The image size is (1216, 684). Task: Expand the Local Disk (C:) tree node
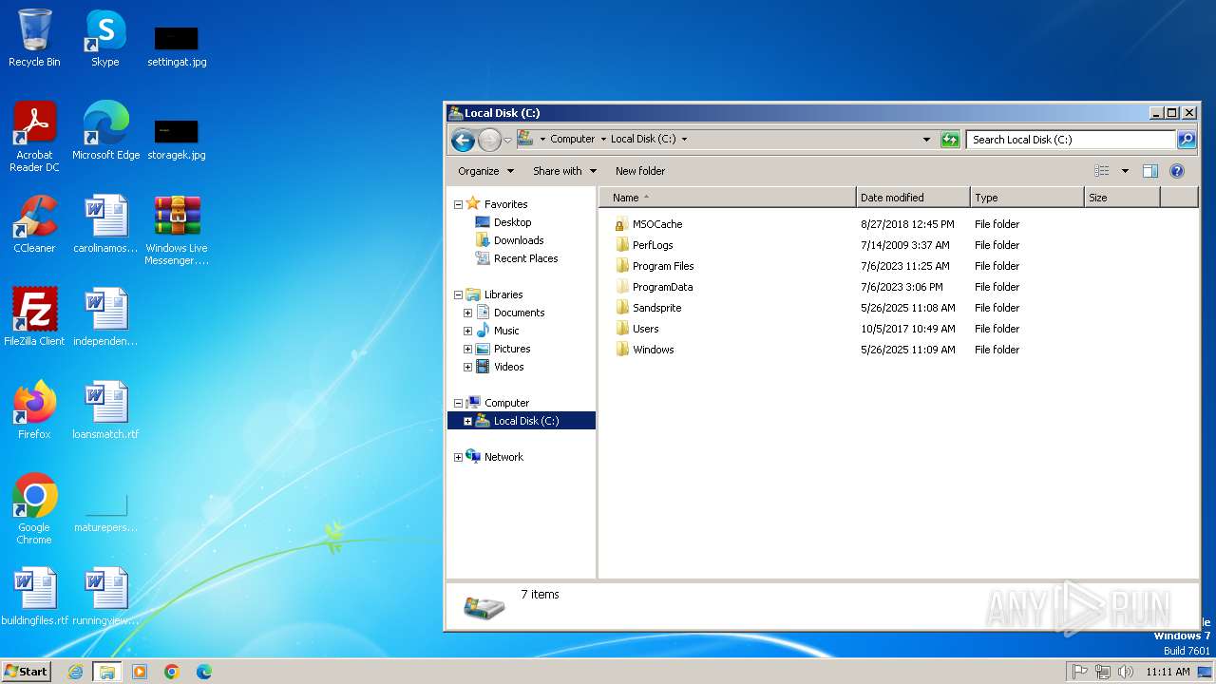467,421
